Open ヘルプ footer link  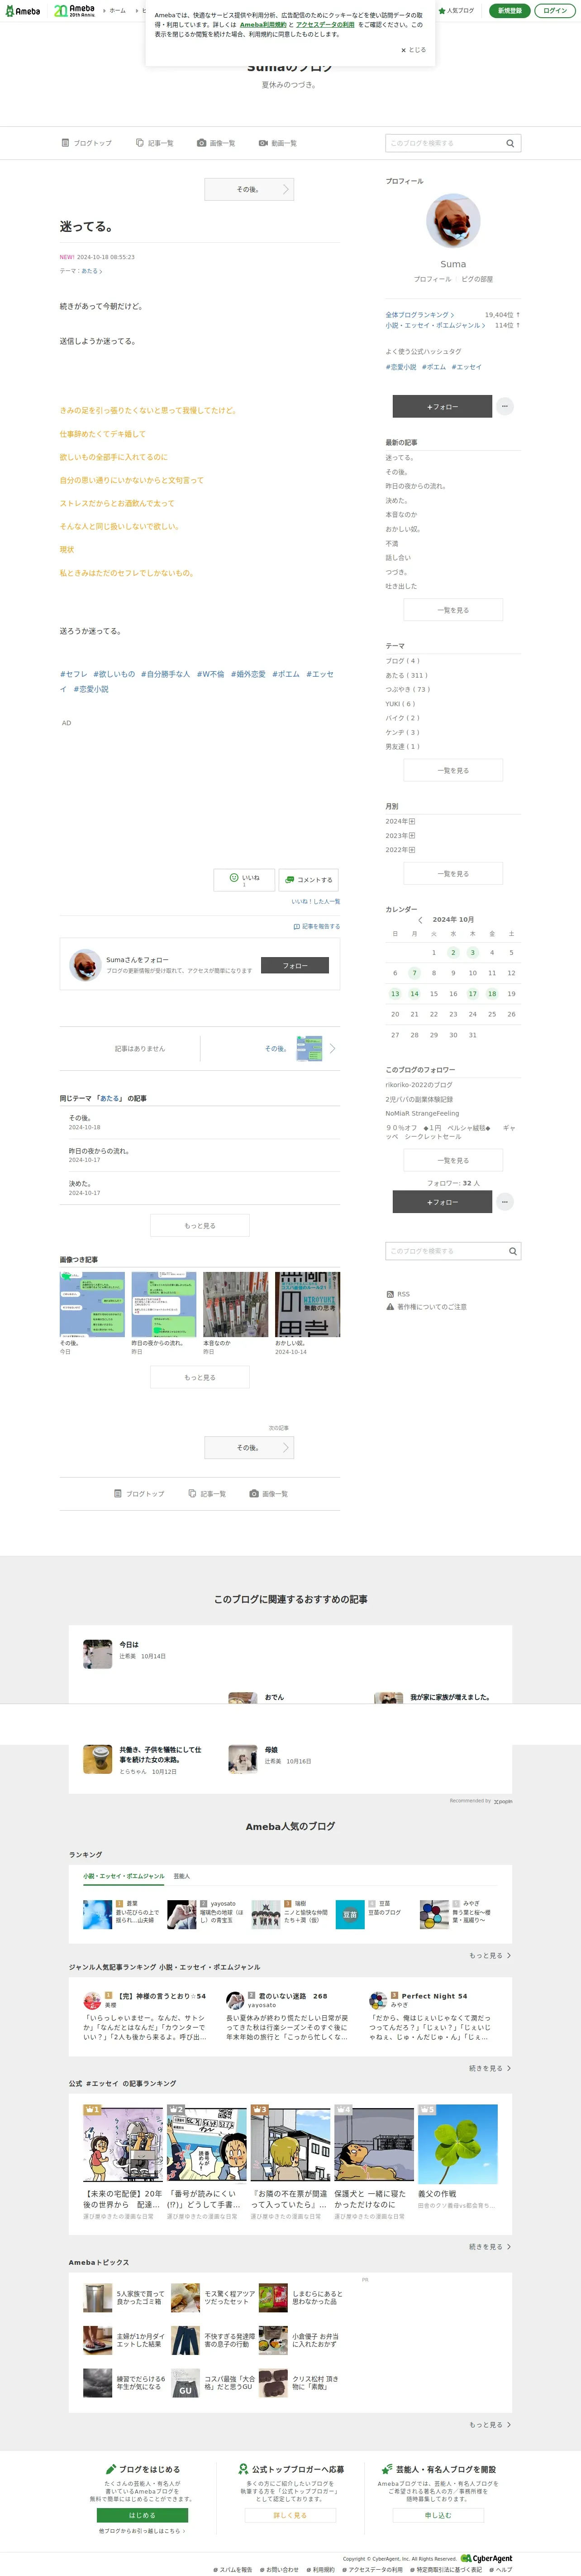click(x=502, y=2569)
